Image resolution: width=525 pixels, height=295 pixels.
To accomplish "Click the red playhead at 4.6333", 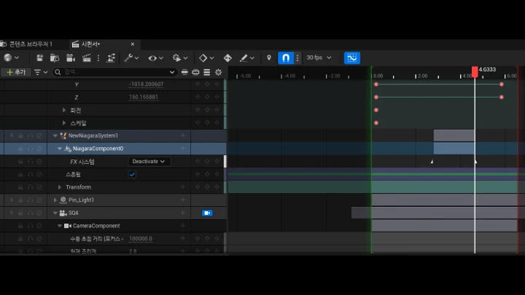I will point(475,71).
